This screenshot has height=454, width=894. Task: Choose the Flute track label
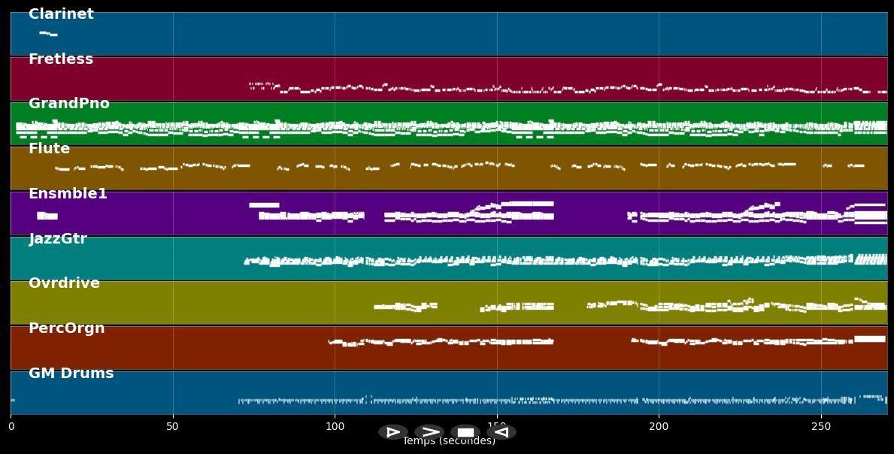pyautogui.click(x=49, y=149)
